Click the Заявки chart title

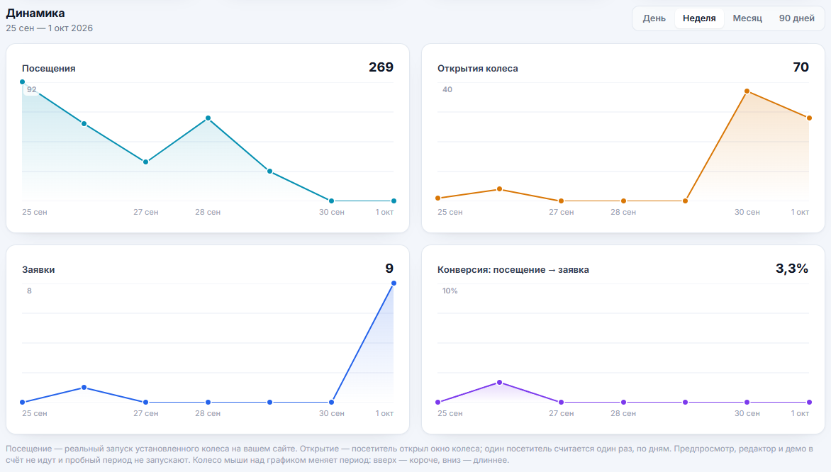[38, 269]
